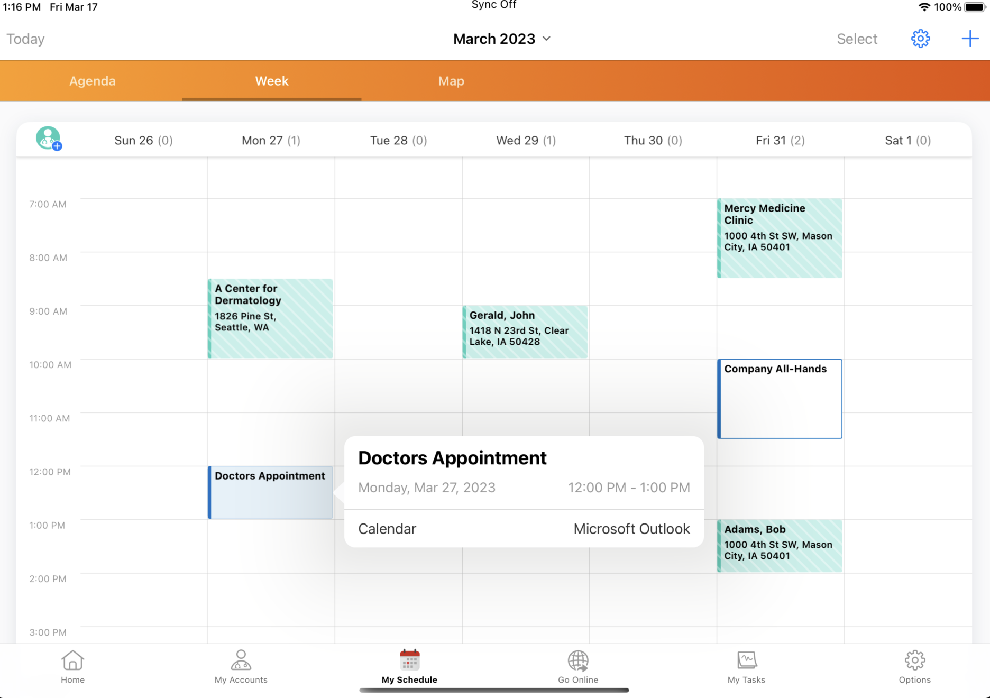Click the Gerald, John appointment on Wednesday
This screenshot has width=990, height=698.
[x=525, y=332]
